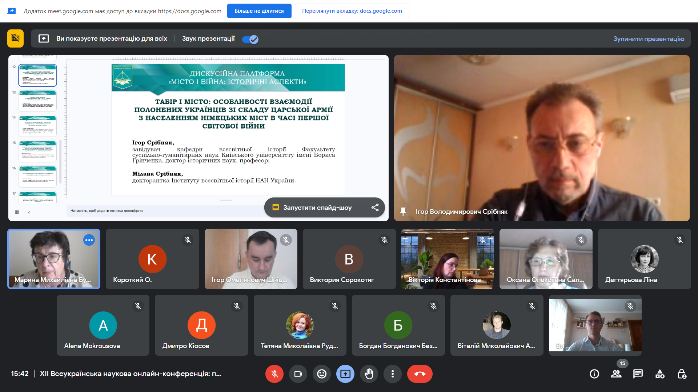Image resolution: width=698 pixels, height=392 pixels.
Task: Collapse the slide filmstrip panel arrow
Action: coord(29,212)
